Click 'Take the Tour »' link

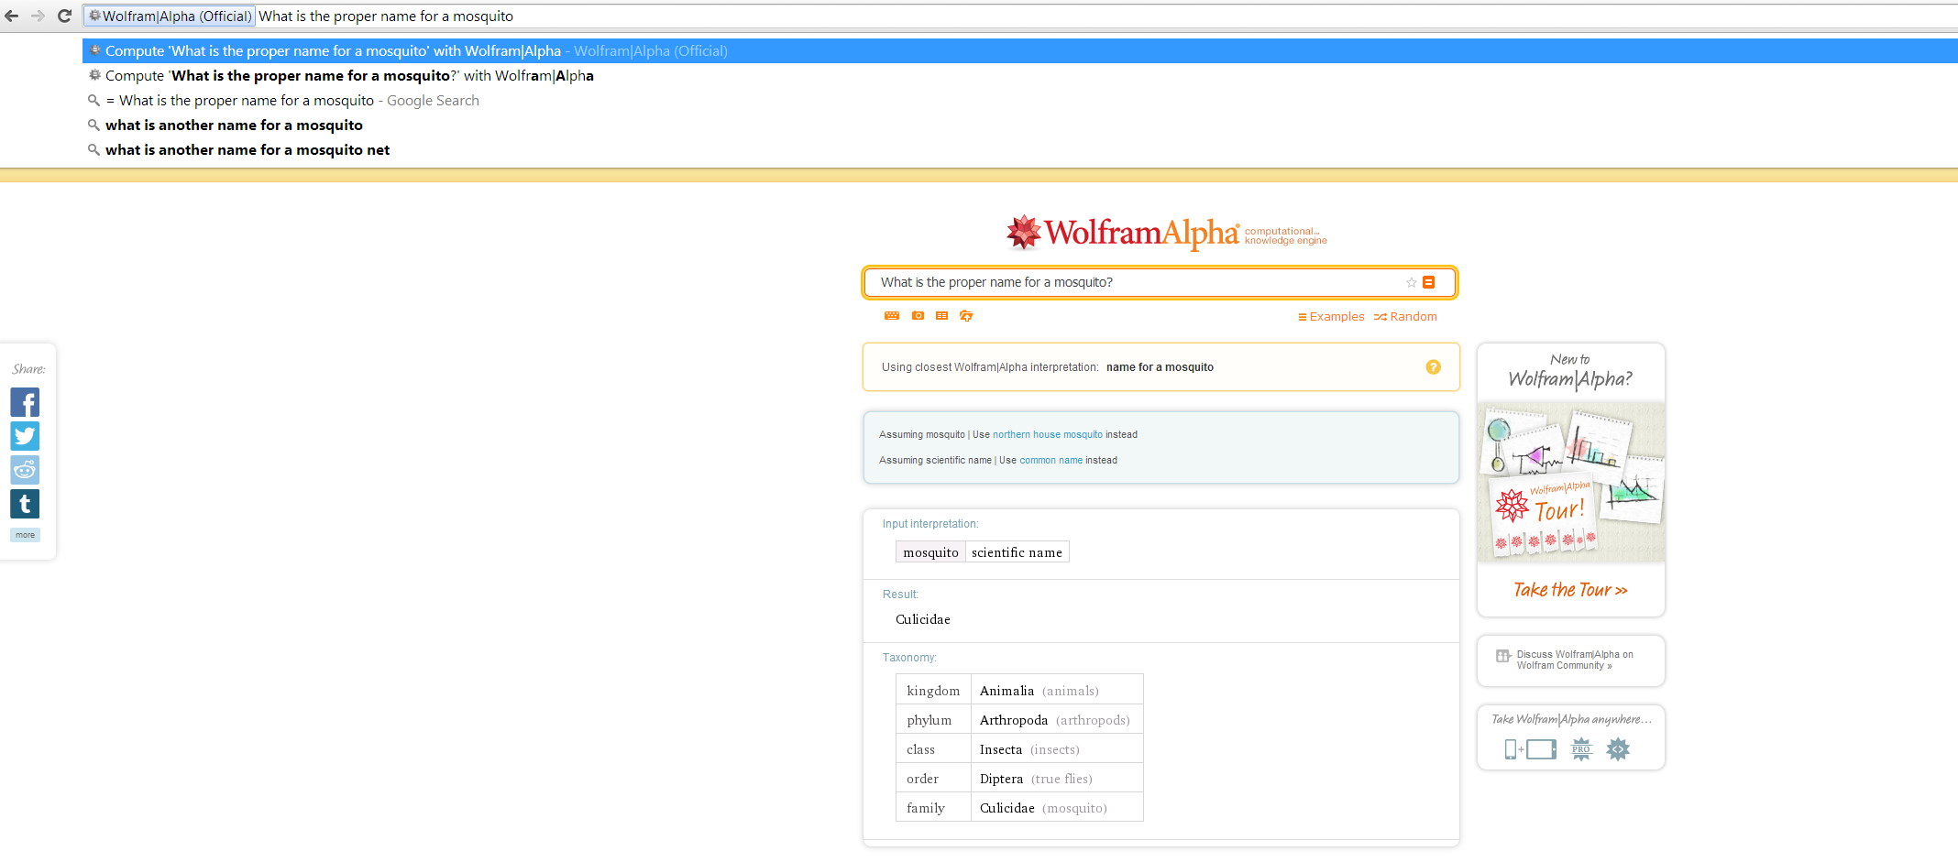pos(1570,590)
